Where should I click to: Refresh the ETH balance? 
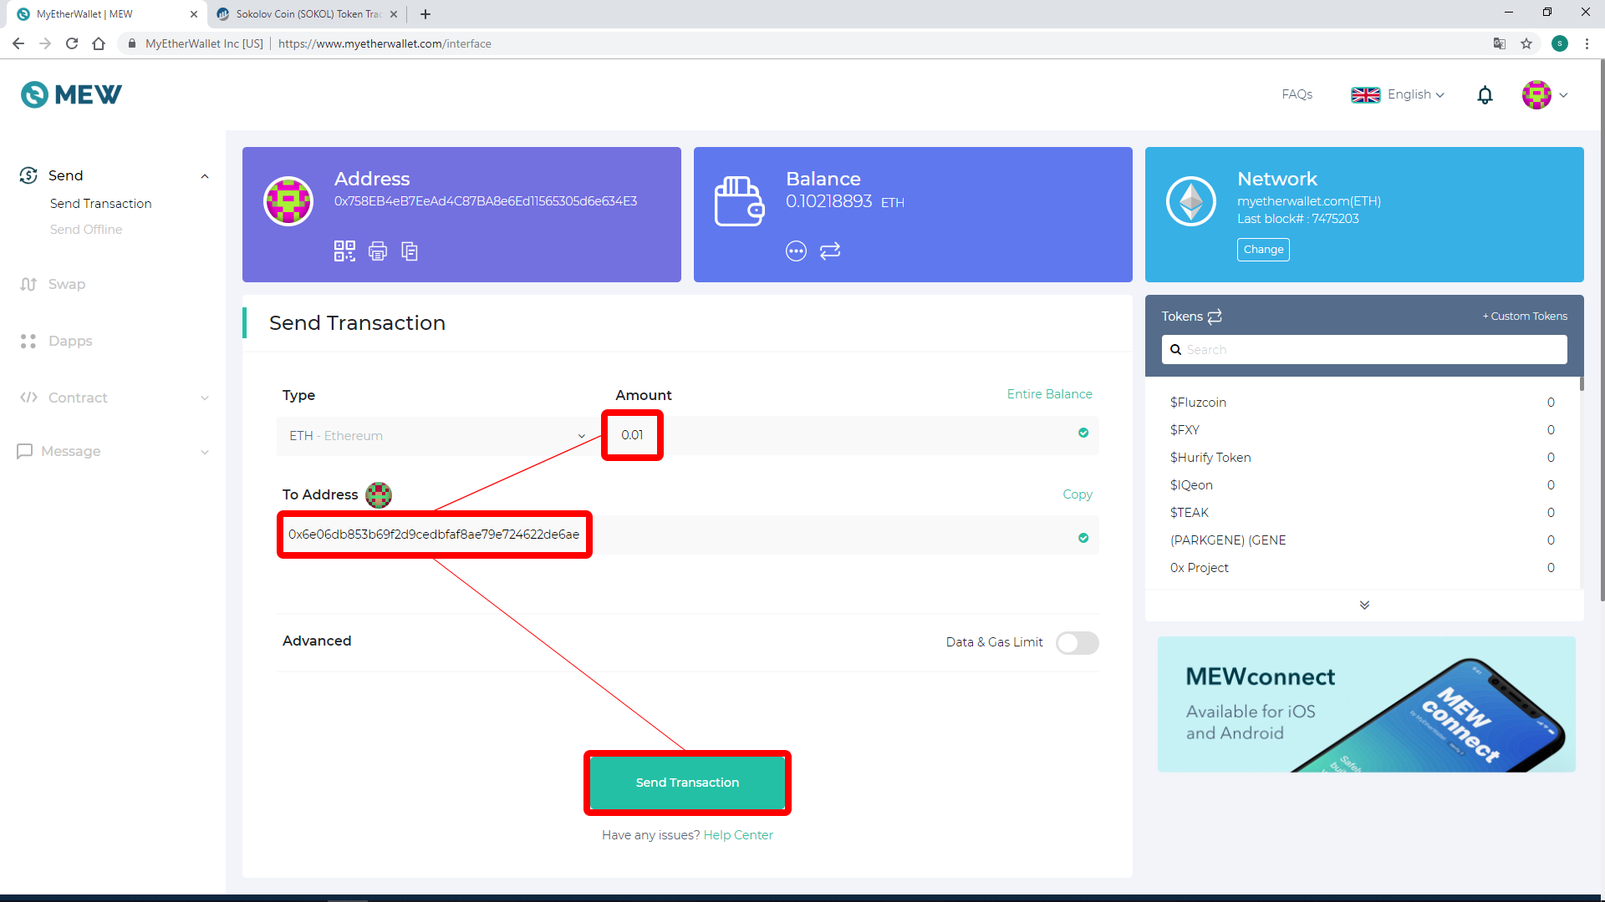(x=830, y=251)
